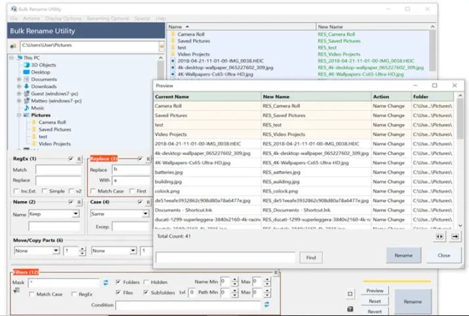Sort by Current Name column in Preview
The width and height of the screenshot is (469, 316).
pos(208,97)
